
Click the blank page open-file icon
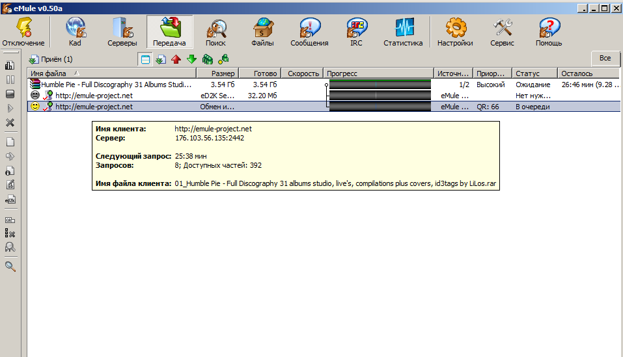pos(10,142)
